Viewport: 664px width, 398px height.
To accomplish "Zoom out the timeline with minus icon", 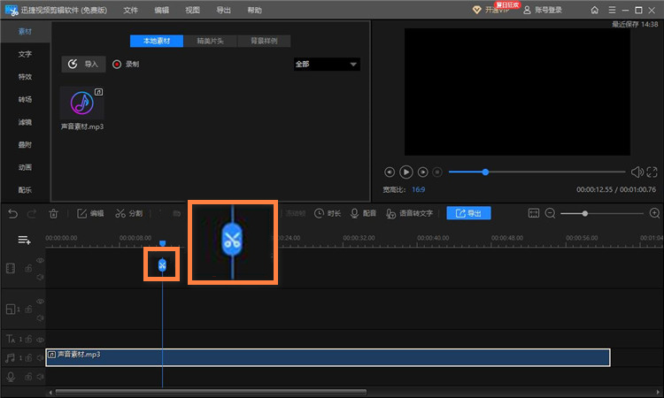I will coord(550,213).
